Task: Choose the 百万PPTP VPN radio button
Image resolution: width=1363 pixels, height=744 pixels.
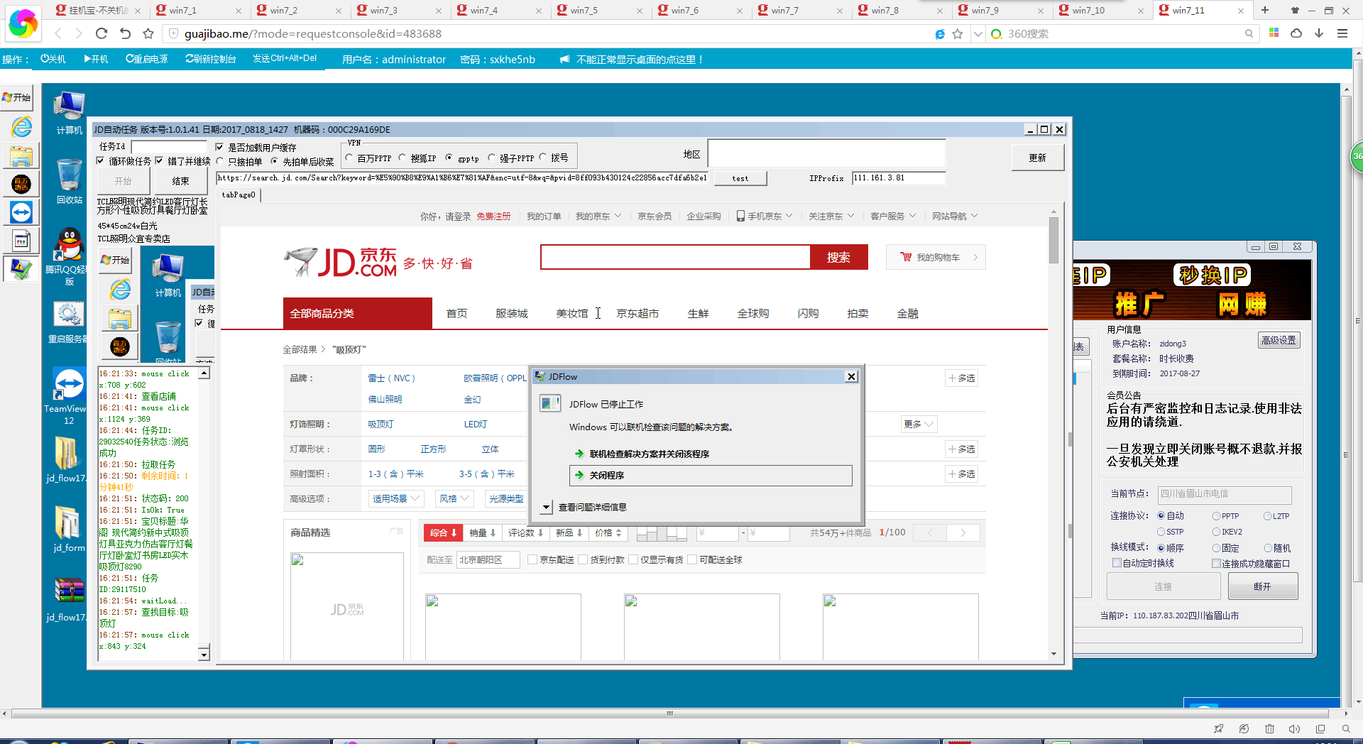Action: [x=349, y=158]
